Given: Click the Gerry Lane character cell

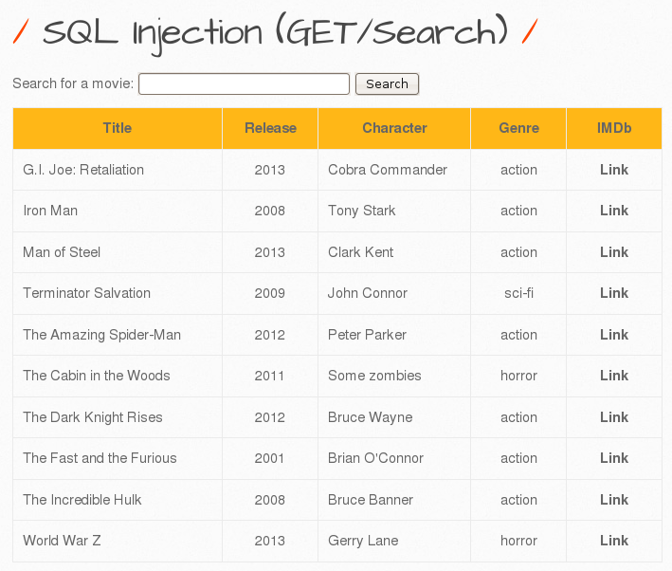Looking at the screenshot, I should click(x=394, y=541).
